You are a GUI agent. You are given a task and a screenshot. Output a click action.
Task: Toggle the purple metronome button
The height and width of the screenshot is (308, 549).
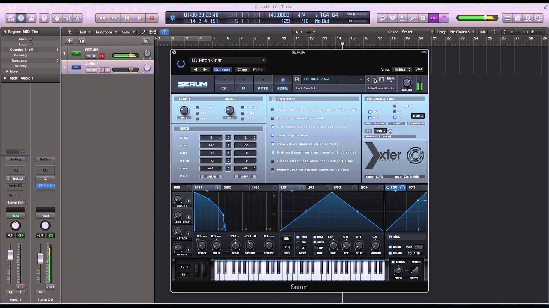click(444, 18)
